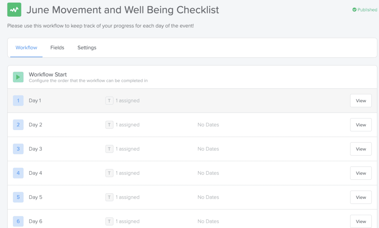Click the green chart app icon

(x=14, y=9)
